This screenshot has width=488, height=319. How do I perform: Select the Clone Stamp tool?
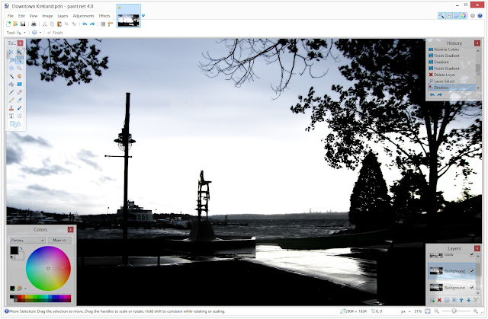[x=11, y=108]
